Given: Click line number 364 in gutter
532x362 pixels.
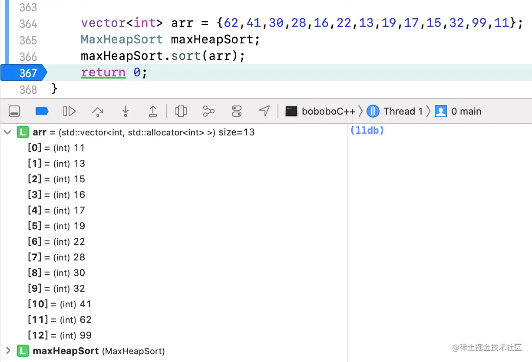Looking at the screenshot, I should (28, 23).
